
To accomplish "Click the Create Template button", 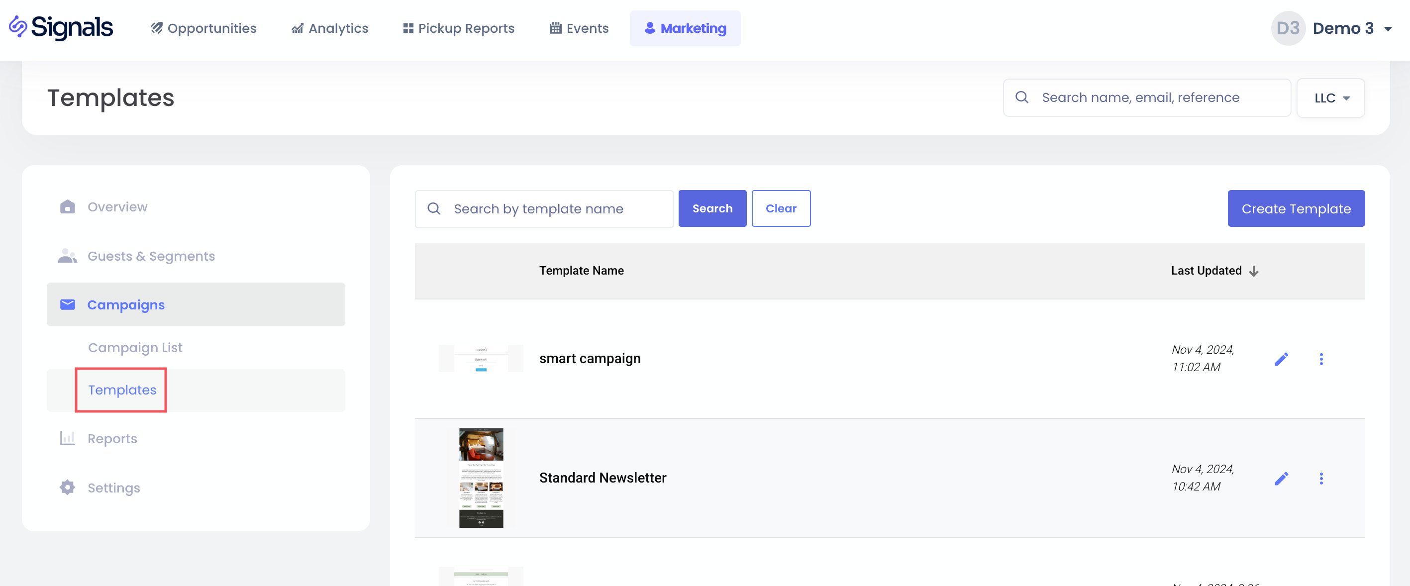I will point(1296,208).
